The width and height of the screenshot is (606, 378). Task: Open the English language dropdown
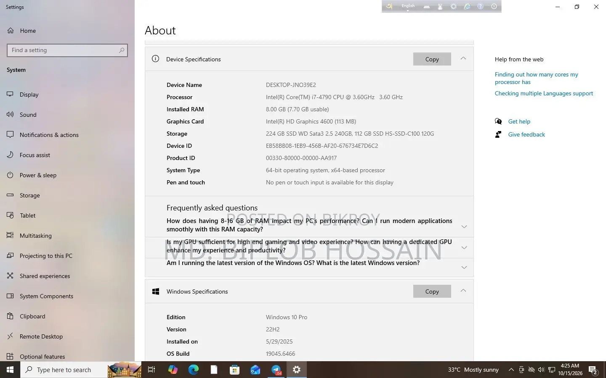coord(408,6)
